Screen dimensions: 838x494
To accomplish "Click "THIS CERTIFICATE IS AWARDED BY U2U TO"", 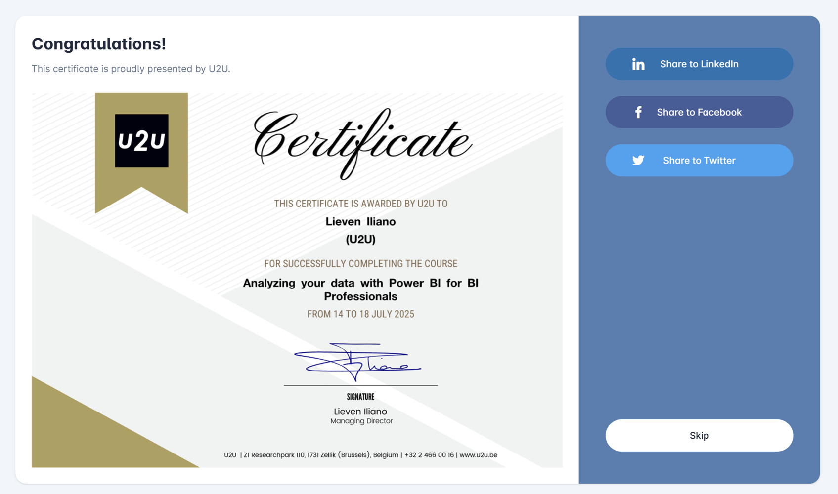I will [361, 204].
